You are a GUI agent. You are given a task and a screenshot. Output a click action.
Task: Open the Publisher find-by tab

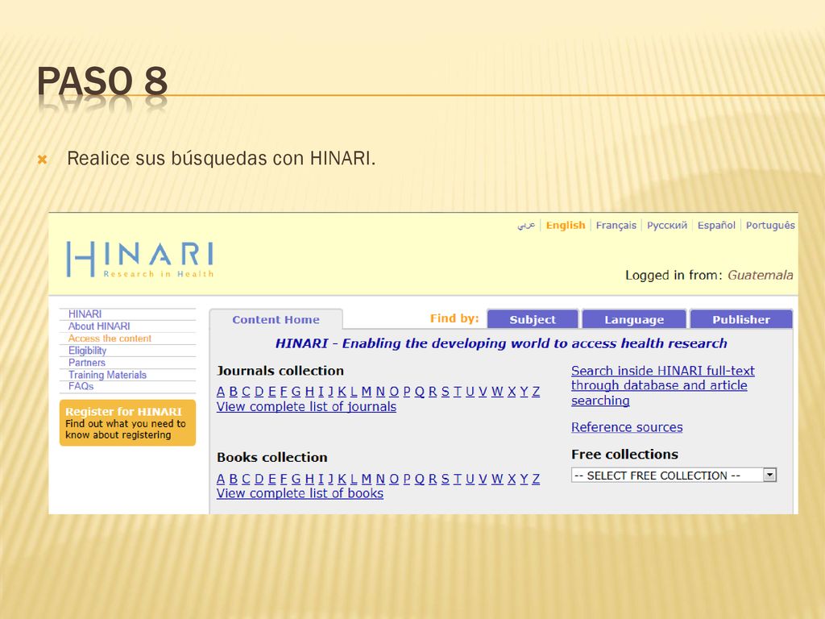point(741,319)
